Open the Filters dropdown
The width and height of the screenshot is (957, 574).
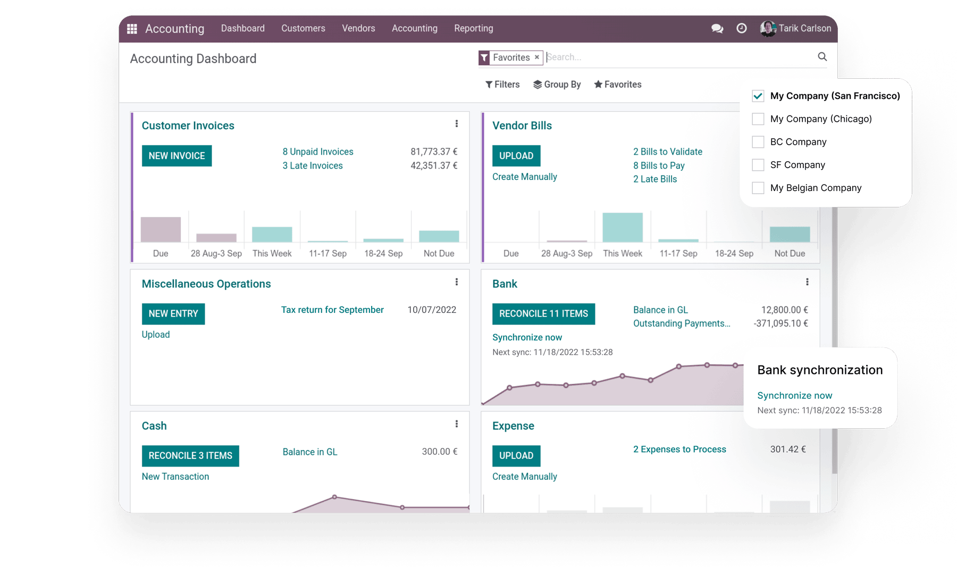(x=502, y=84)
